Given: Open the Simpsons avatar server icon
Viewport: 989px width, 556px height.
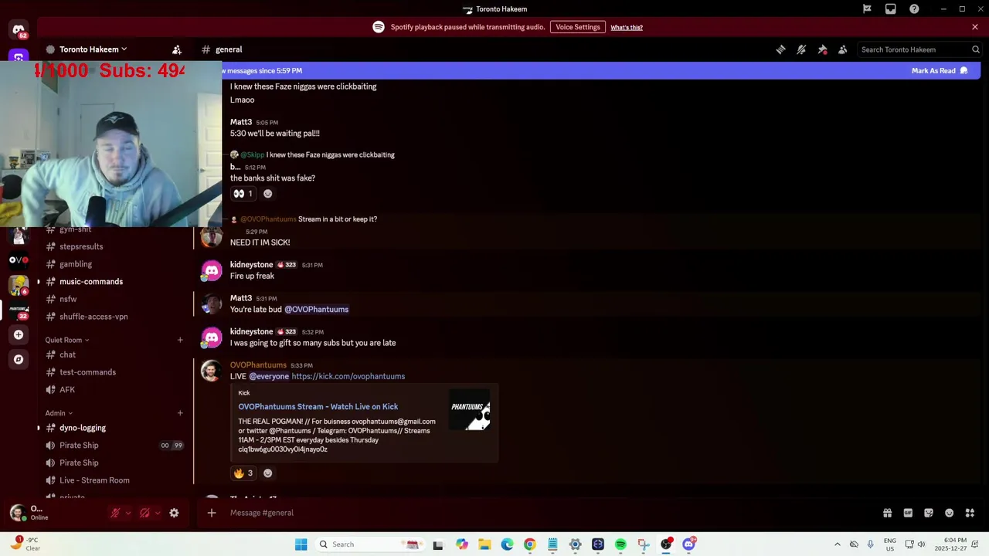Looking at the screenshot, I should (x=19, y=286).
